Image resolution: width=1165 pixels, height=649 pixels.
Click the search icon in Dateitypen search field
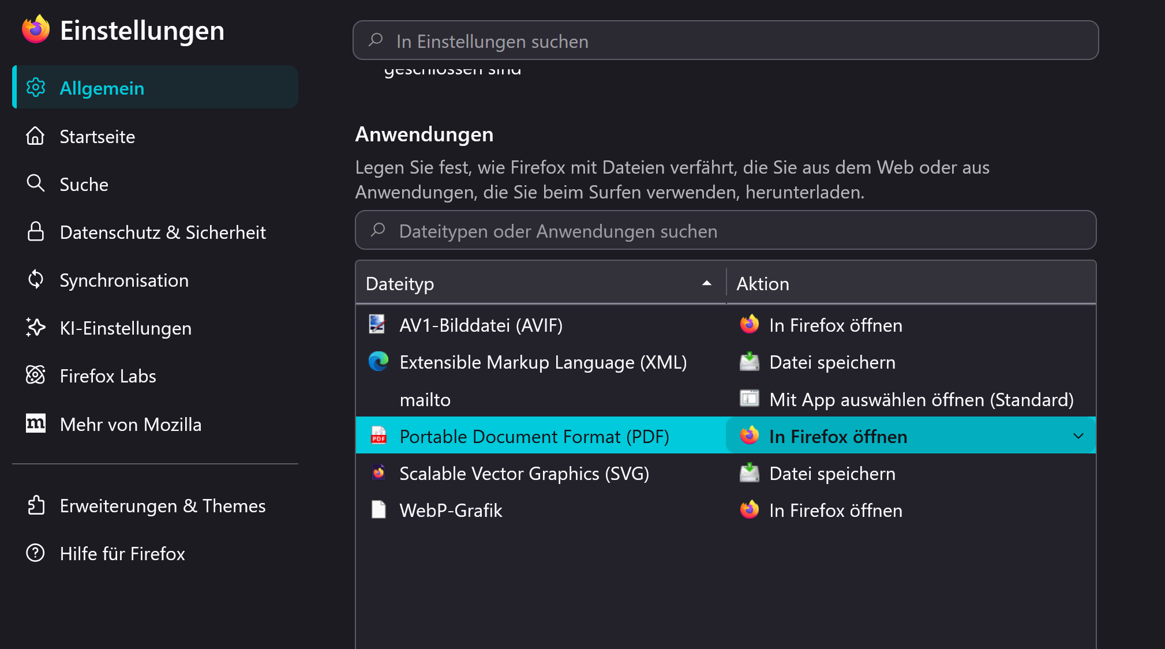(x=379, y=230)
